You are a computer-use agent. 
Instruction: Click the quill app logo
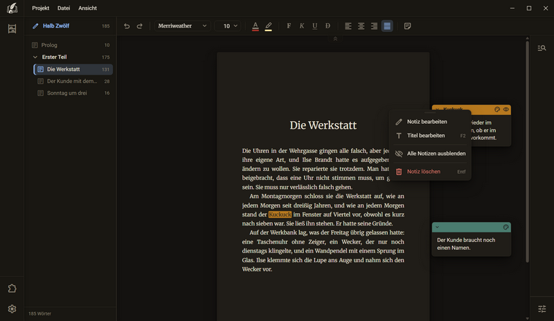tap(12, 8)
